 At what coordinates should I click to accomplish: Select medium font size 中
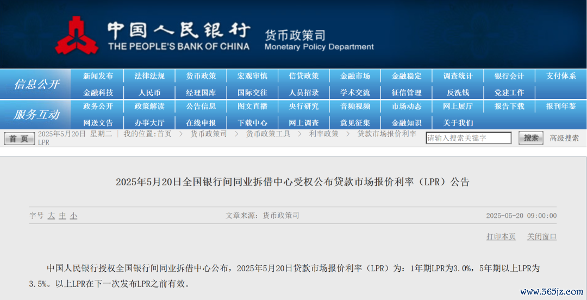pyautogui.click(x=63, y=216)
